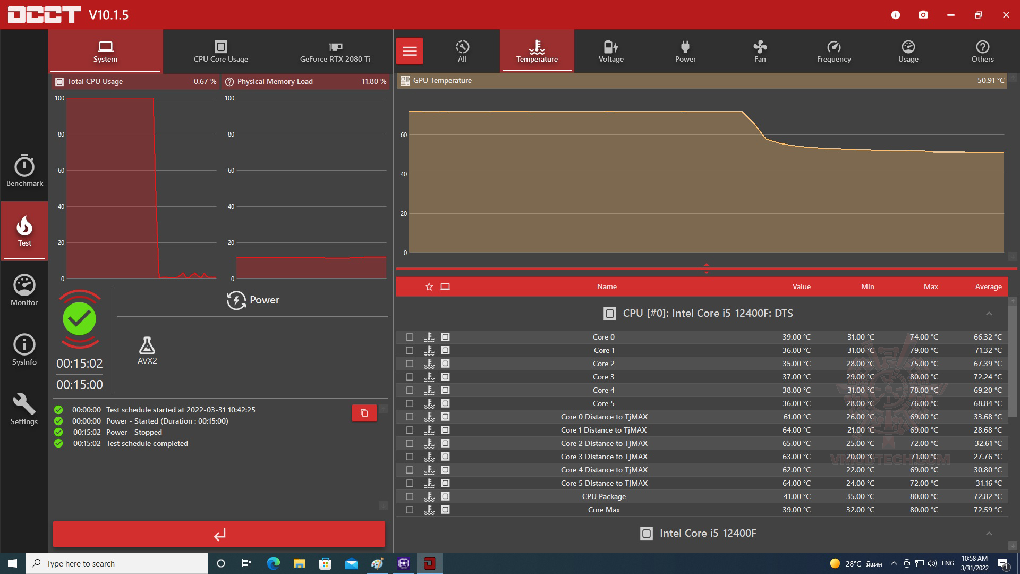Open the Benchmark section in sidebar

click(x=24, y=171)
